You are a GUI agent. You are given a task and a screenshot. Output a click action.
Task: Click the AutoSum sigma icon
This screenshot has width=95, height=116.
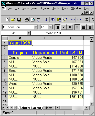tap(87, 19)
